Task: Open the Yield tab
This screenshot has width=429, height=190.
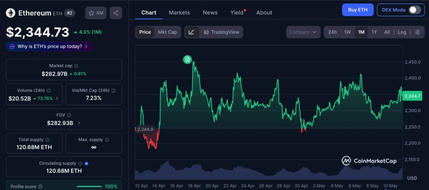Action: (237, 13)
